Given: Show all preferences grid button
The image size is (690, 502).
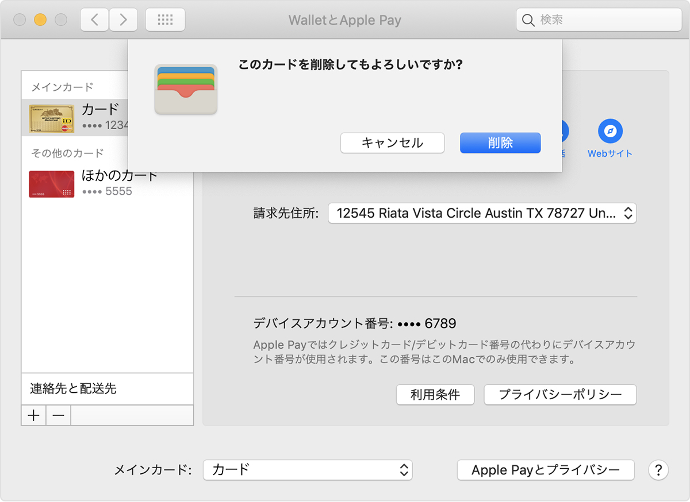Looking at the screenshot, I should tap(165, 20).
